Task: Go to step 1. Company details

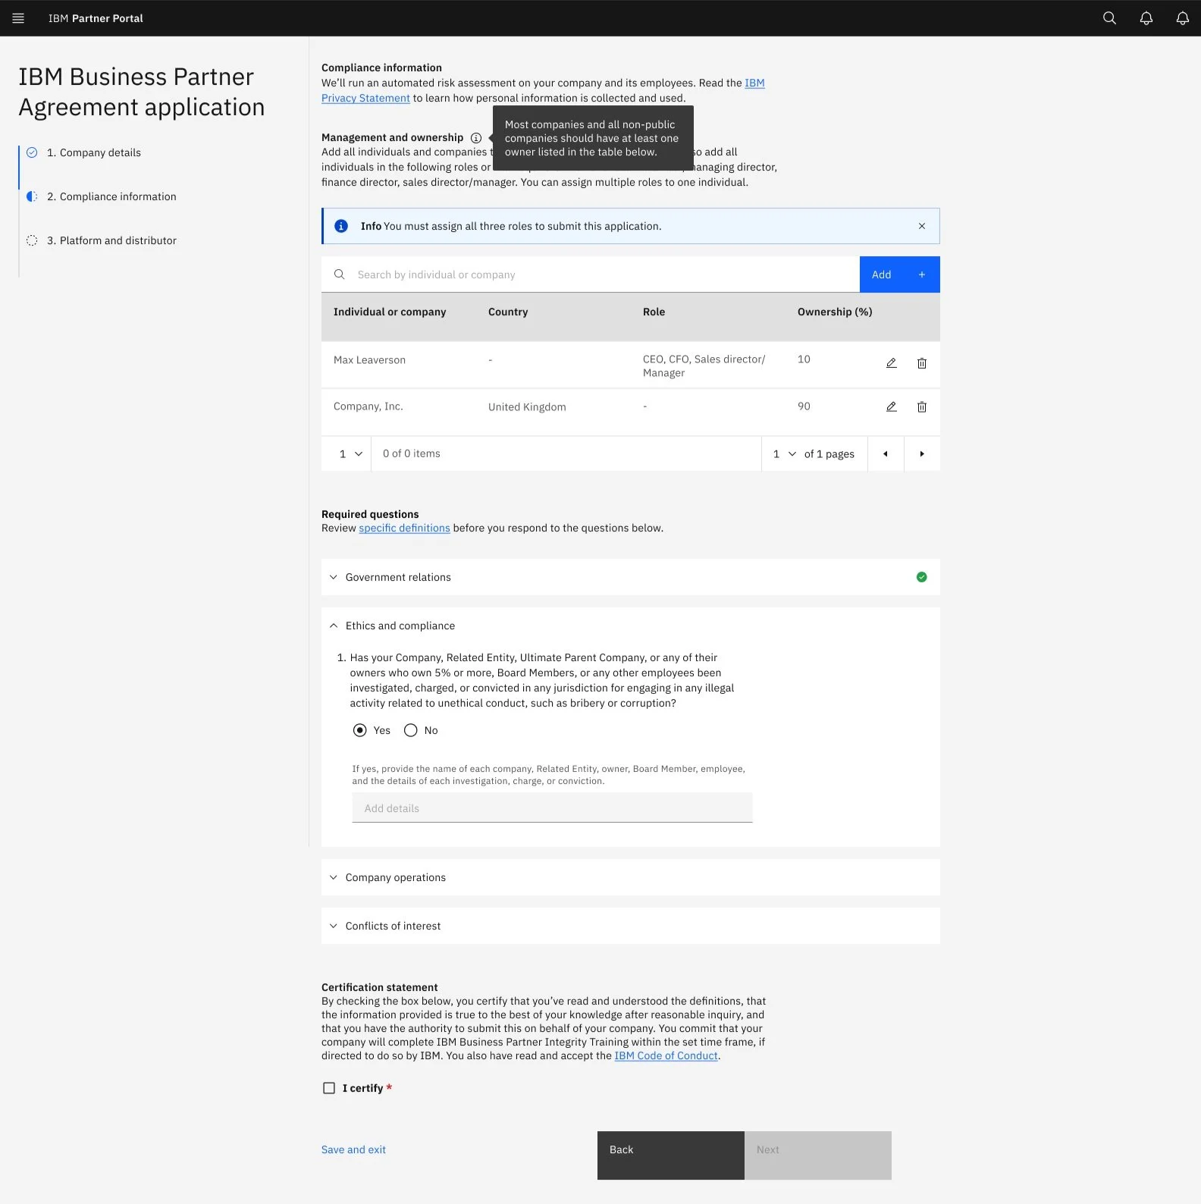Action: [93, 152]
